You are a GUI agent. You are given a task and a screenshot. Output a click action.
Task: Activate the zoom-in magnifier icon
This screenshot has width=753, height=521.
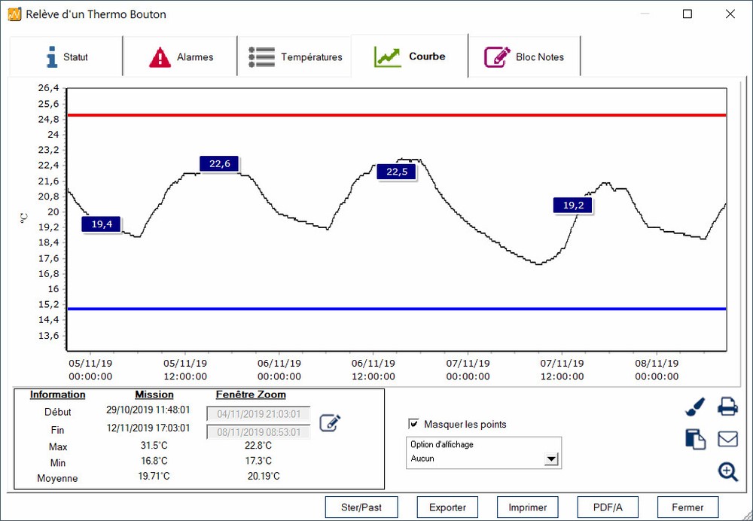click(727, 471)
